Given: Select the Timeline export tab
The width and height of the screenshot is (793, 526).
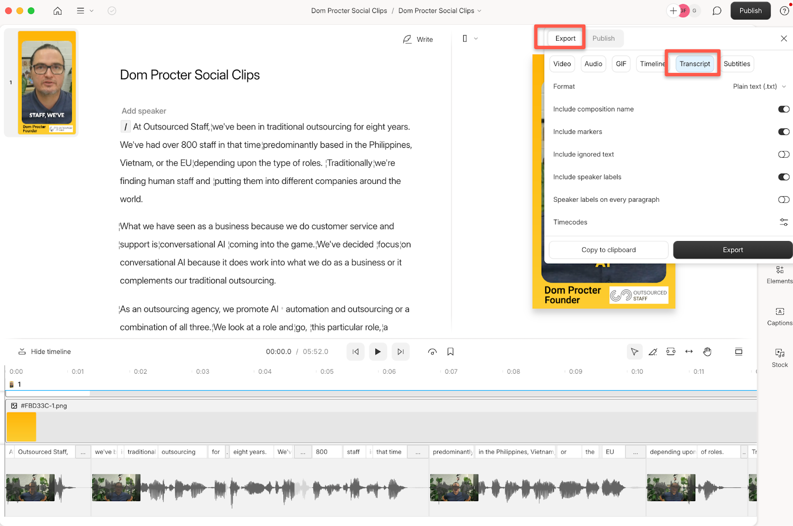Looking at the screenshot, I should 652,63.
